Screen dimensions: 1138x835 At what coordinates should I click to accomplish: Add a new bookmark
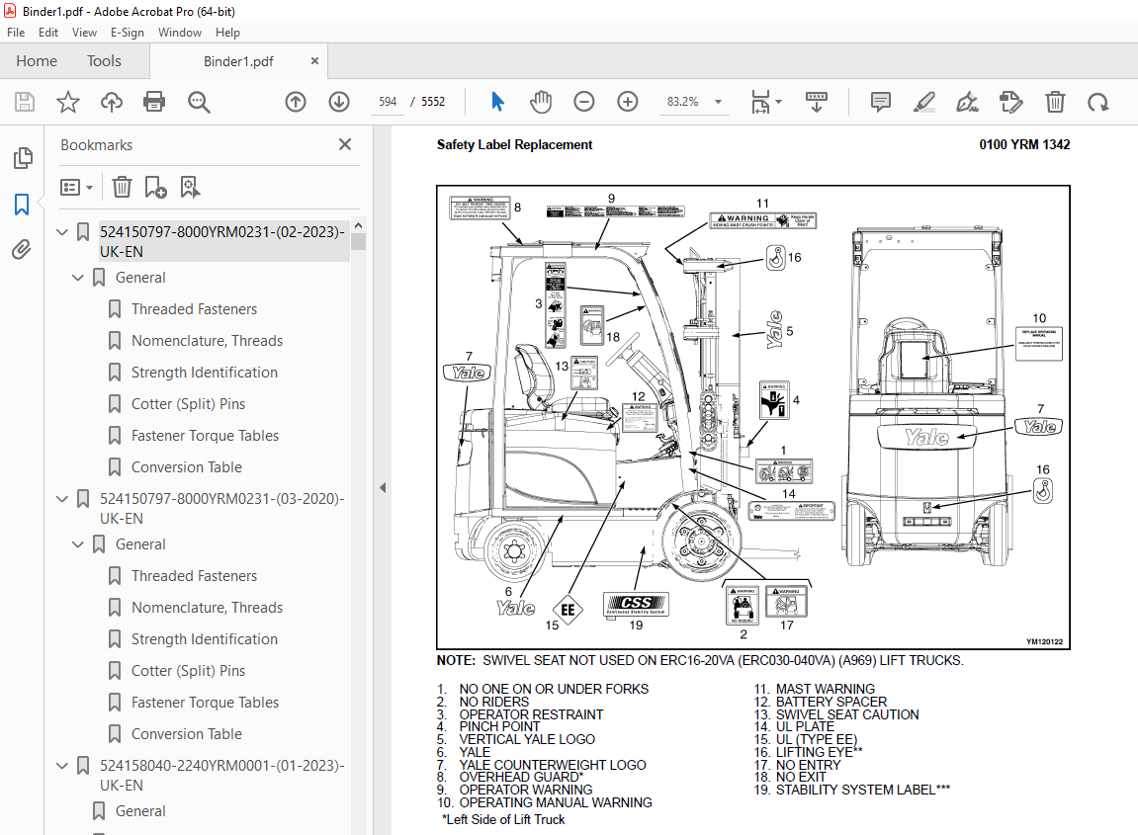click(x=155, y=187)
